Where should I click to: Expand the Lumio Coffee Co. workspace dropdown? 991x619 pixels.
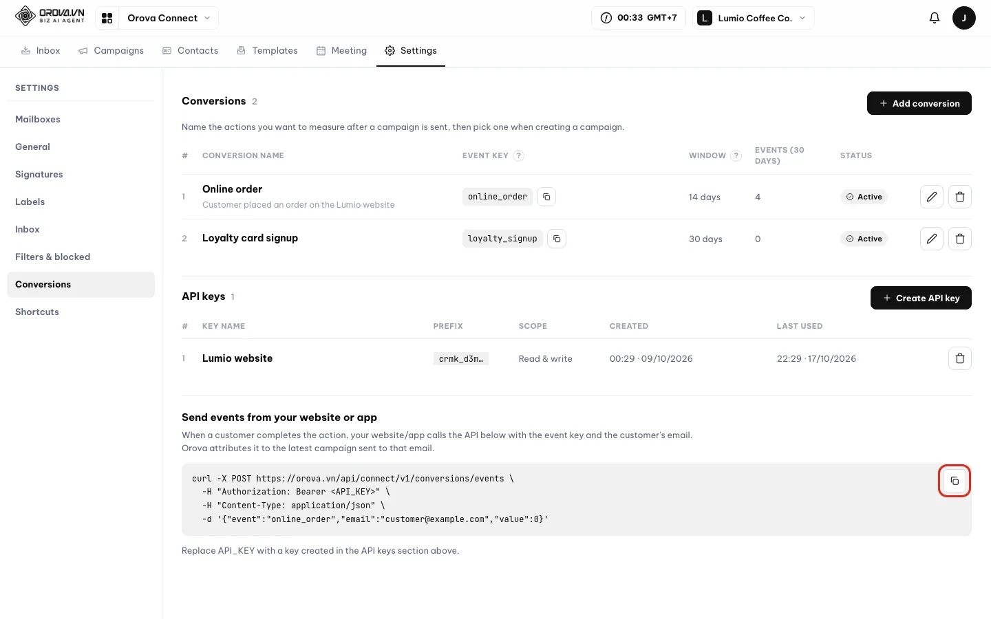tap(754, 18)
